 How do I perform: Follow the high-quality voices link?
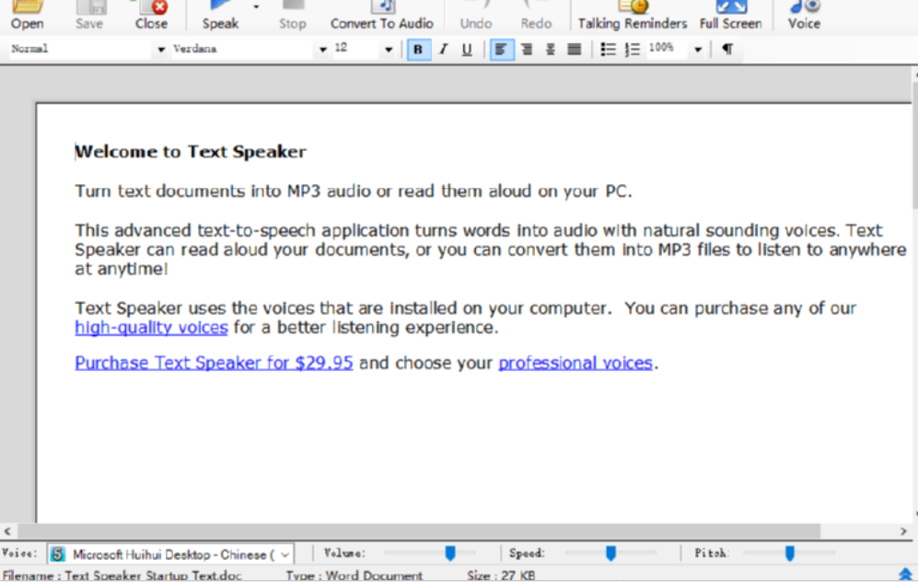click(151, 327)
